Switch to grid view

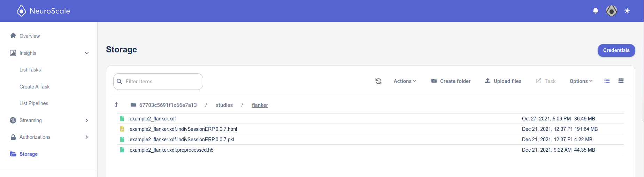tap(621, 81)
